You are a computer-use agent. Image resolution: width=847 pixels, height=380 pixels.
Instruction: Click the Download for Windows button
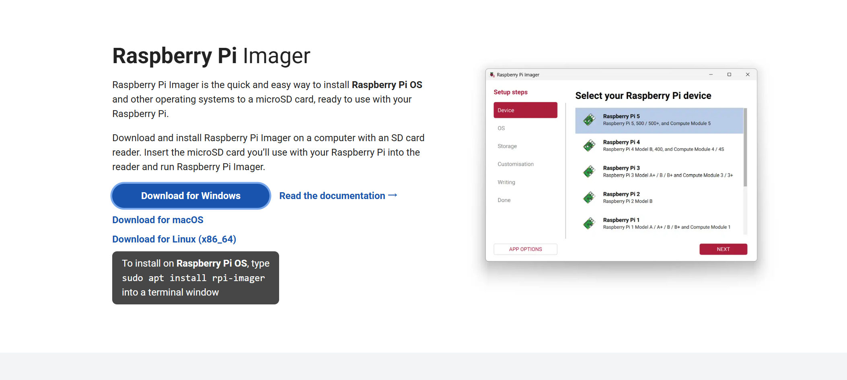tap(191, 196)
